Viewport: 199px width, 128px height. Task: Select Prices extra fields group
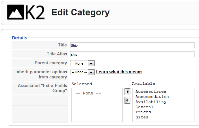click(143, 112)
